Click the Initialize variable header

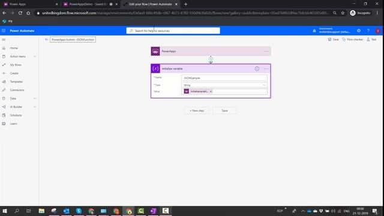click(x=211, y=68)
